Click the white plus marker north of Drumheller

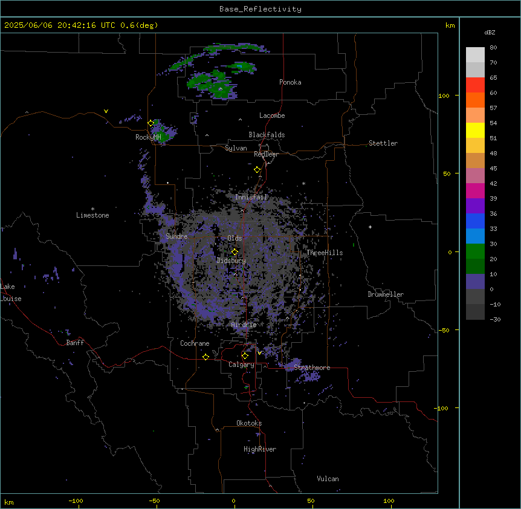pyautogui.click(x=370, y=227)
